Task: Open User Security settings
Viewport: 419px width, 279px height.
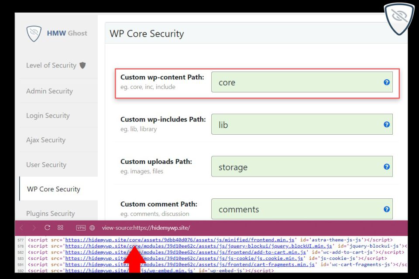Action: tap(46, 165)
